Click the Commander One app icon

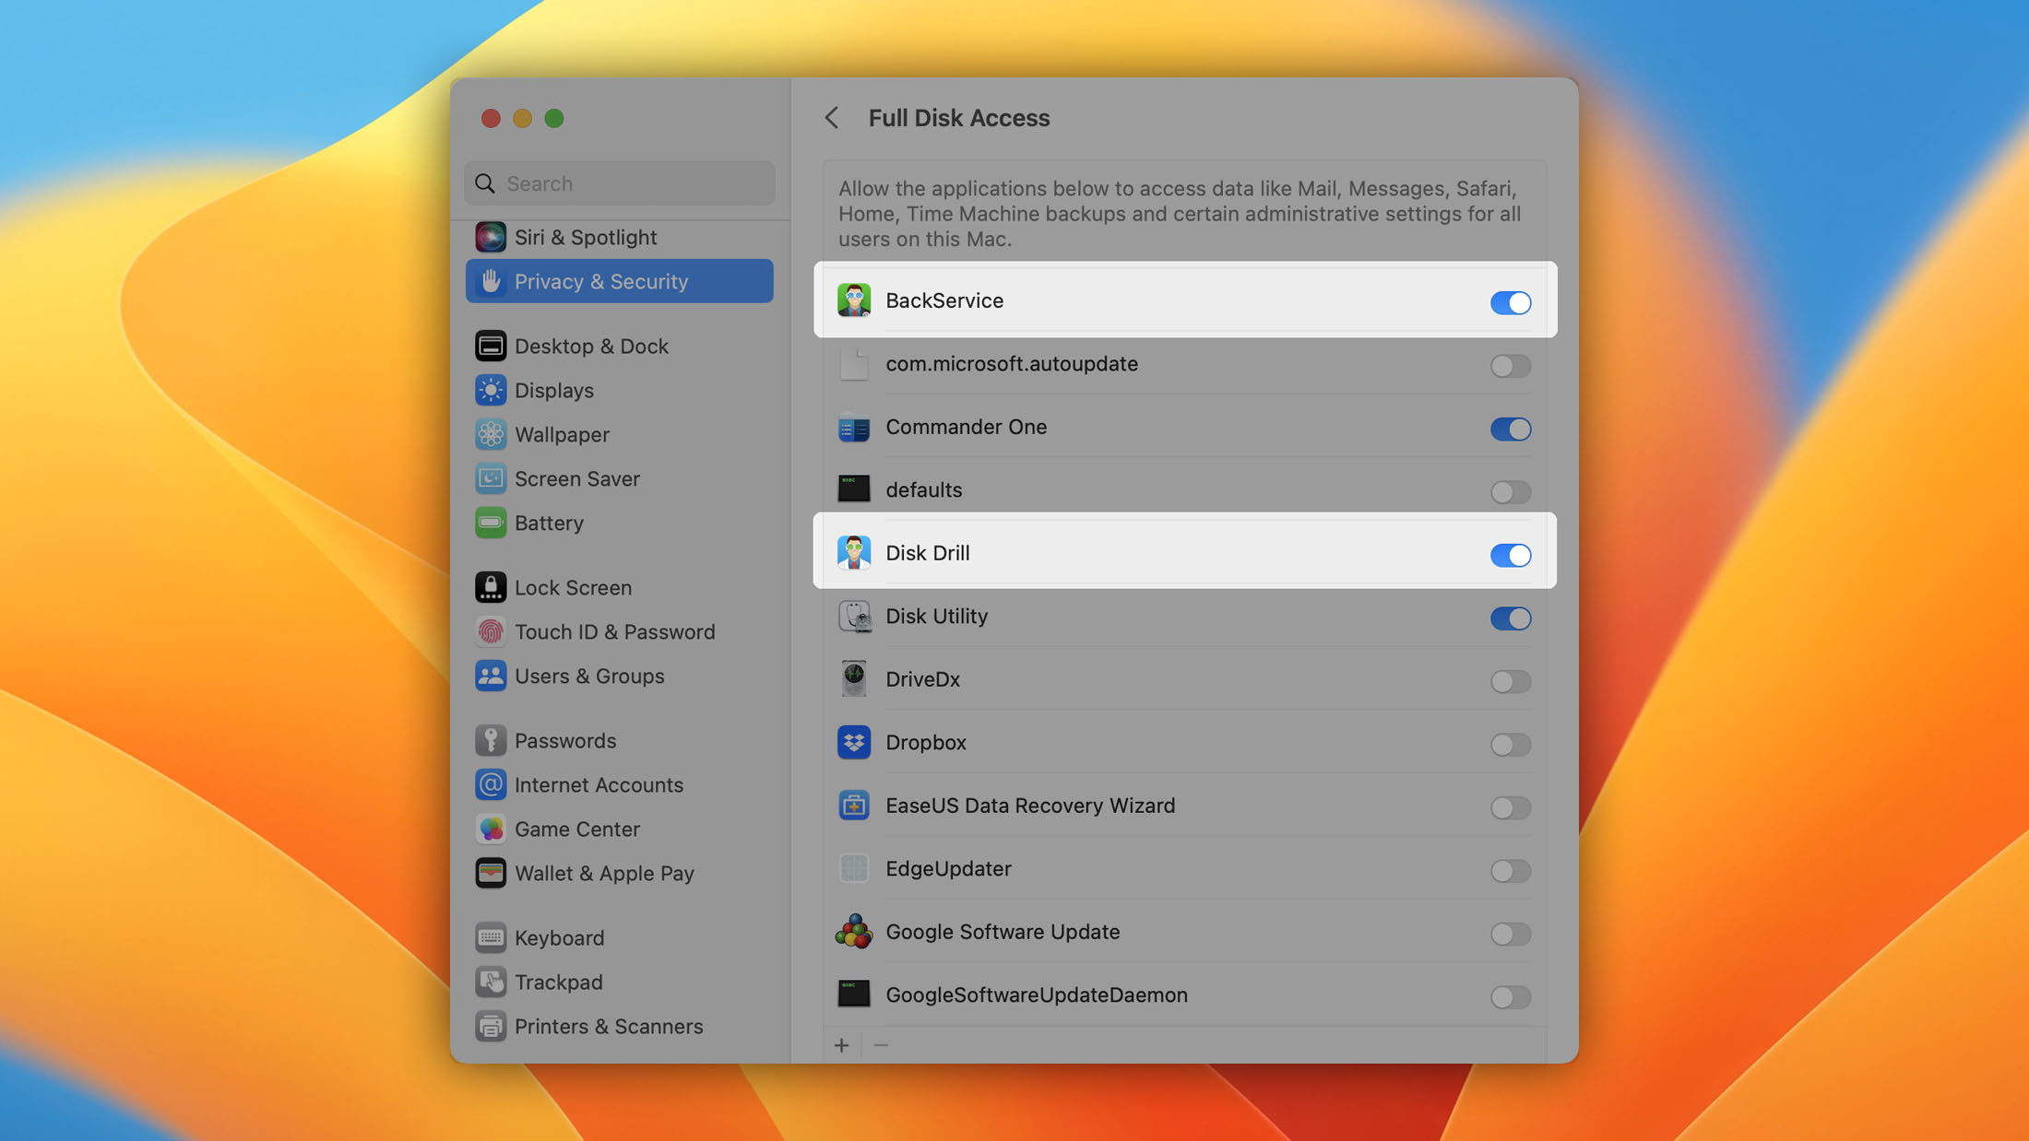(x=853, y=427)
